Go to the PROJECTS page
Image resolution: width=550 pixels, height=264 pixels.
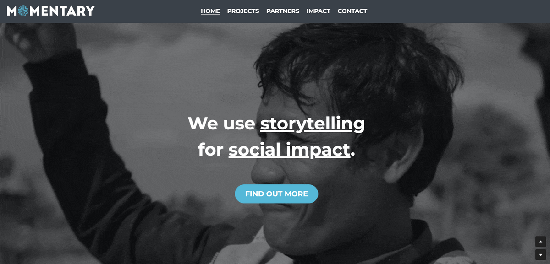point(243,11)
